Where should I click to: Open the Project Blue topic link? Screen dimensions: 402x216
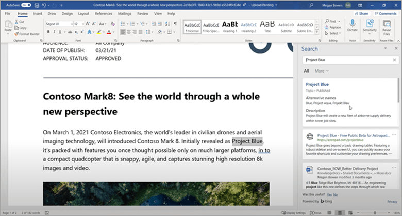point(317,84)
